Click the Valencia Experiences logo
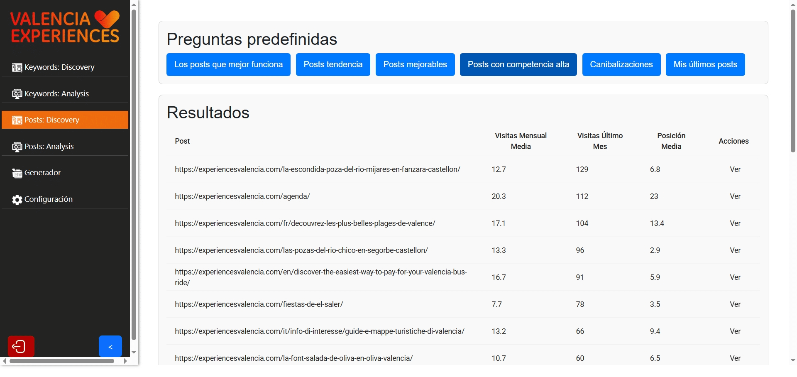Image resolution: width=797 pixels, height=377 pixels. (65, 27)
